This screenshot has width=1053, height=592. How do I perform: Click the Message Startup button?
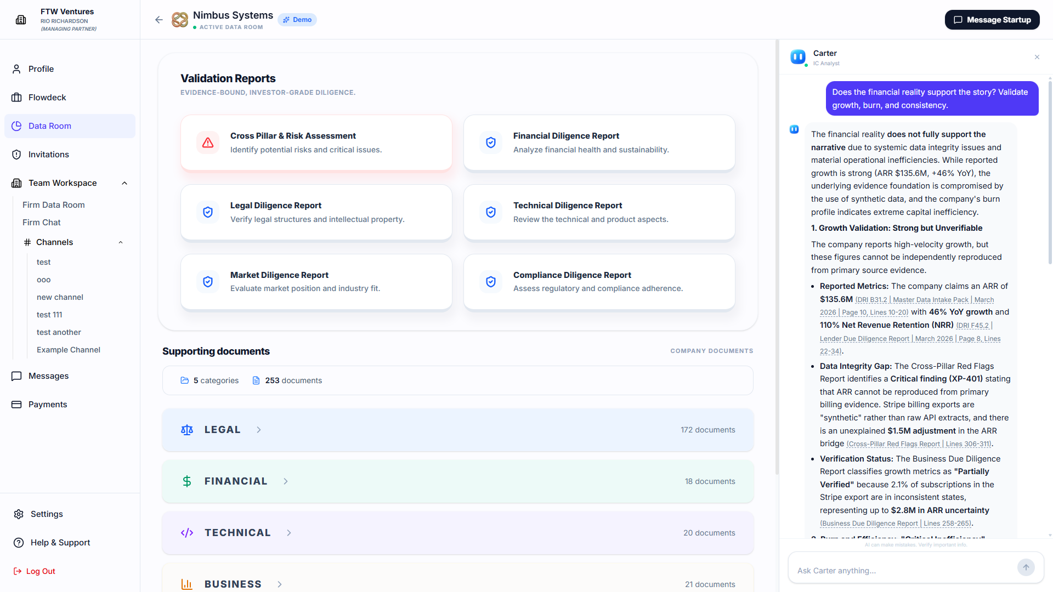click(x=992, y=20)
